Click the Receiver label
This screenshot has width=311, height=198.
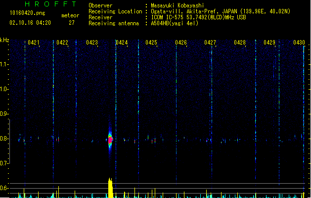100,17
